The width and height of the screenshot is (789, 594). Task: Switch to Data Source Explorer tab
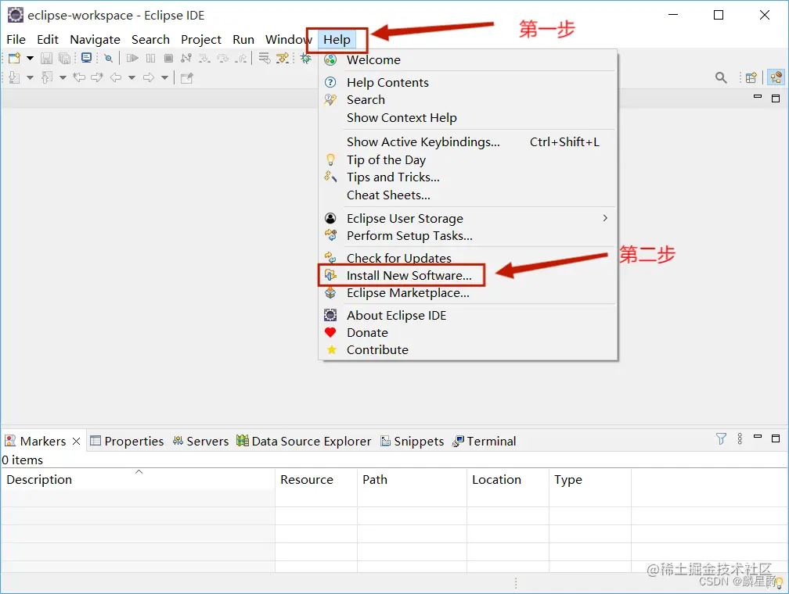(x=304, y=442)
